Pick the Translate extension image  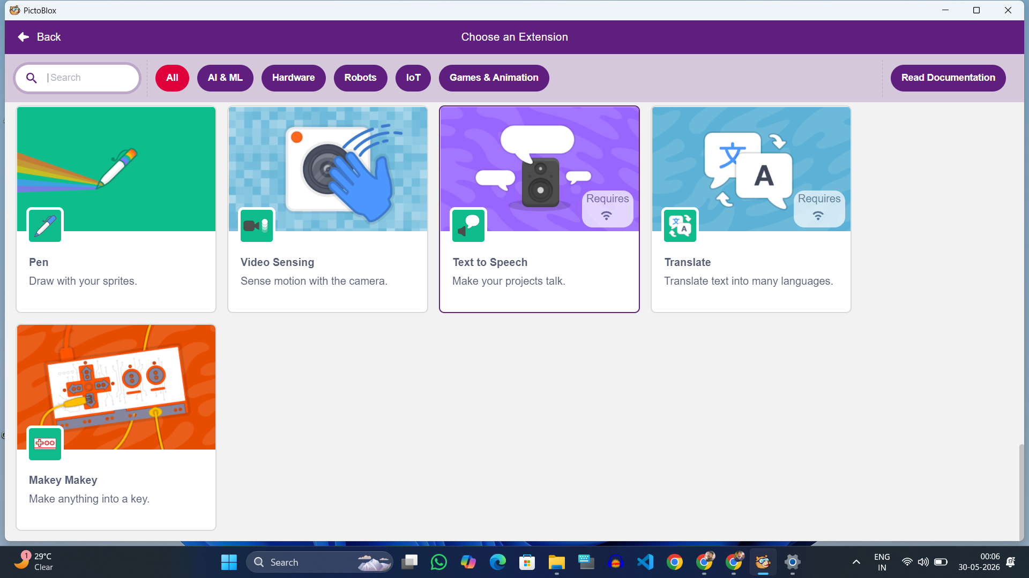751,169
